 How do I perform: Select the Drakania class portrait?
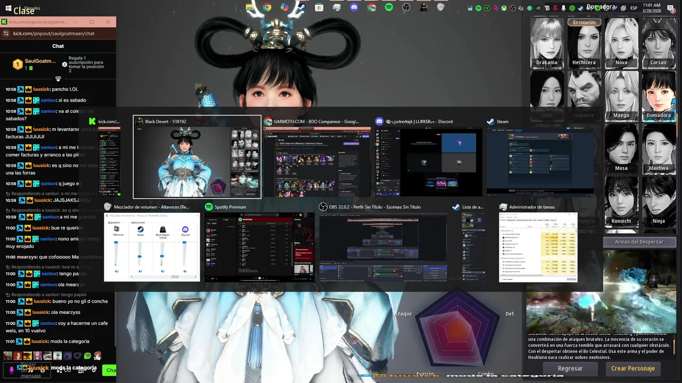[547, 43]
